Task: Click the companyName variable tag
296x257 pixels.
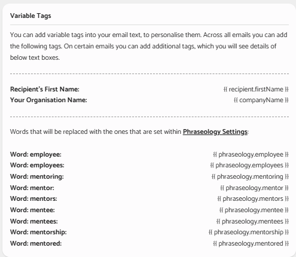Action: pyautogui.click(x=261, y=100)
